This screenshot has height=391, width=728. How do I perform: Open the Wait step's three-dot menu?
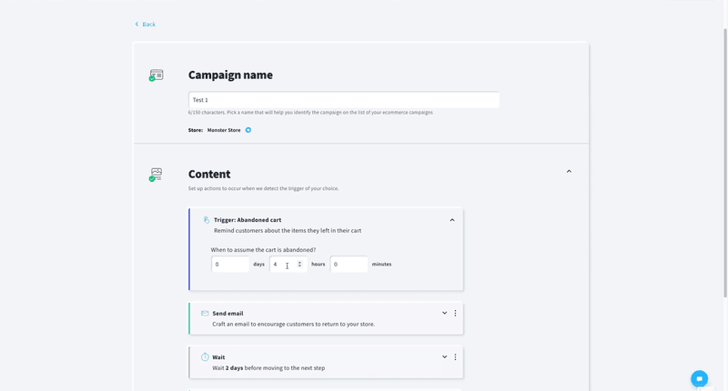click(455, 357)
